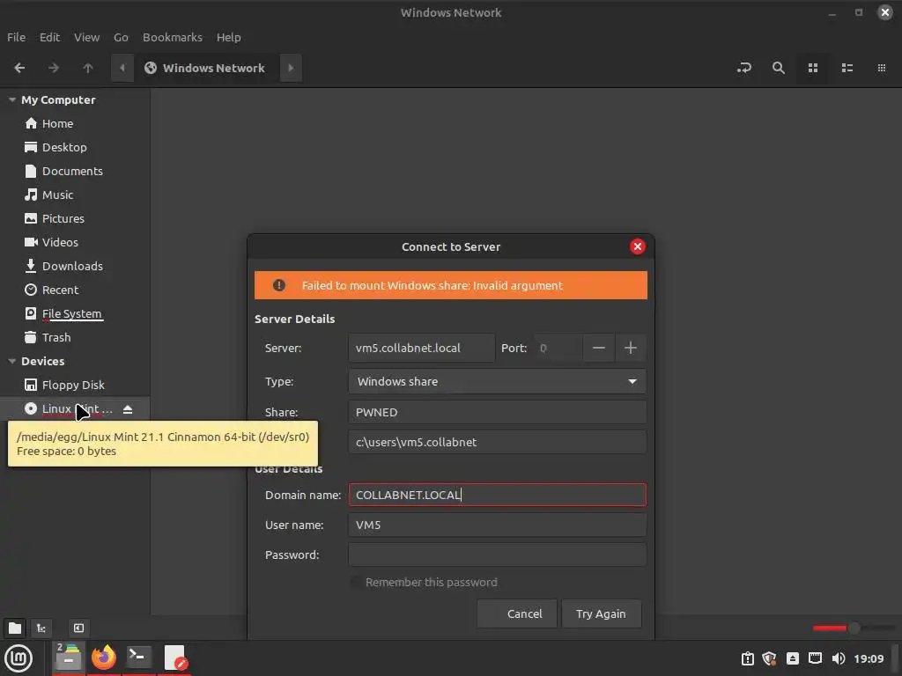Click the Windows Network path button
The width and height of the screenshot is (902, 676).
(206, 68)
